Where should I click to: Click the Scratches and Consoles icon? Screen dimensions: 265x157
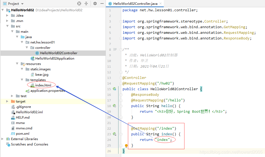(8, 144)
